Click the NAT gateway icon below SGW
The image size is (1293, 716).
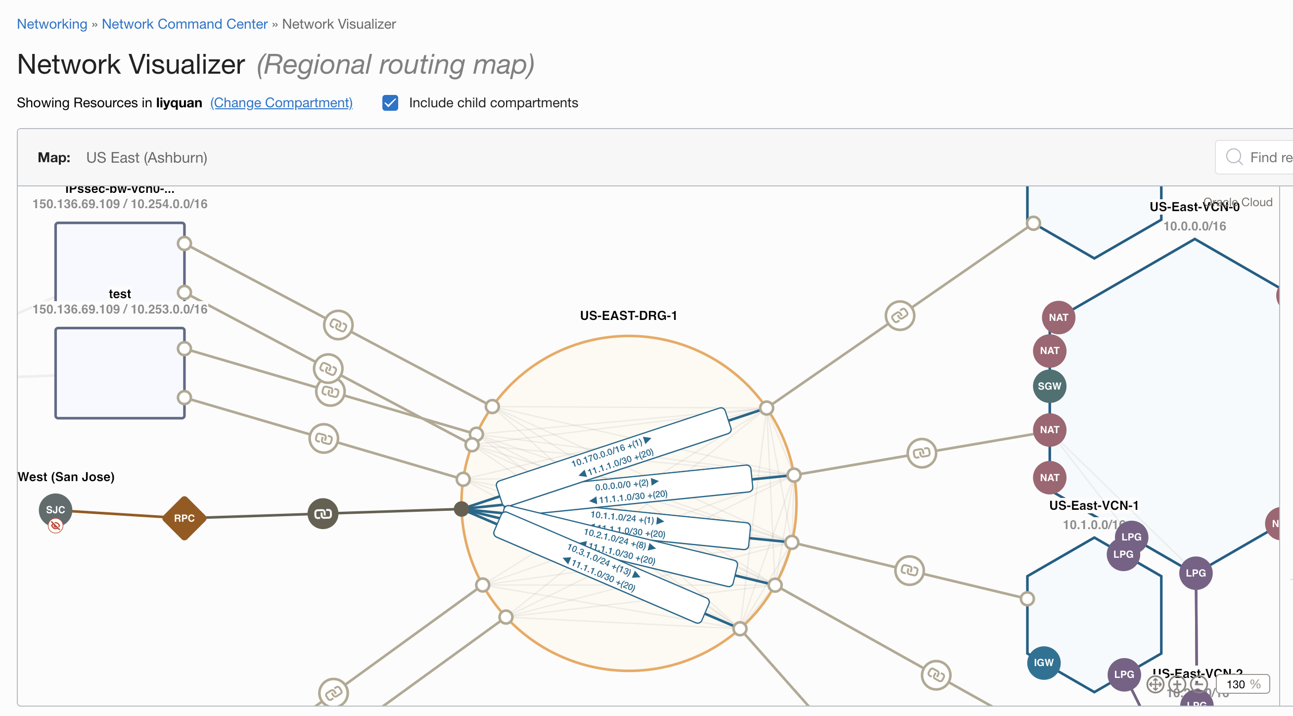click(x=1050, y=430)
